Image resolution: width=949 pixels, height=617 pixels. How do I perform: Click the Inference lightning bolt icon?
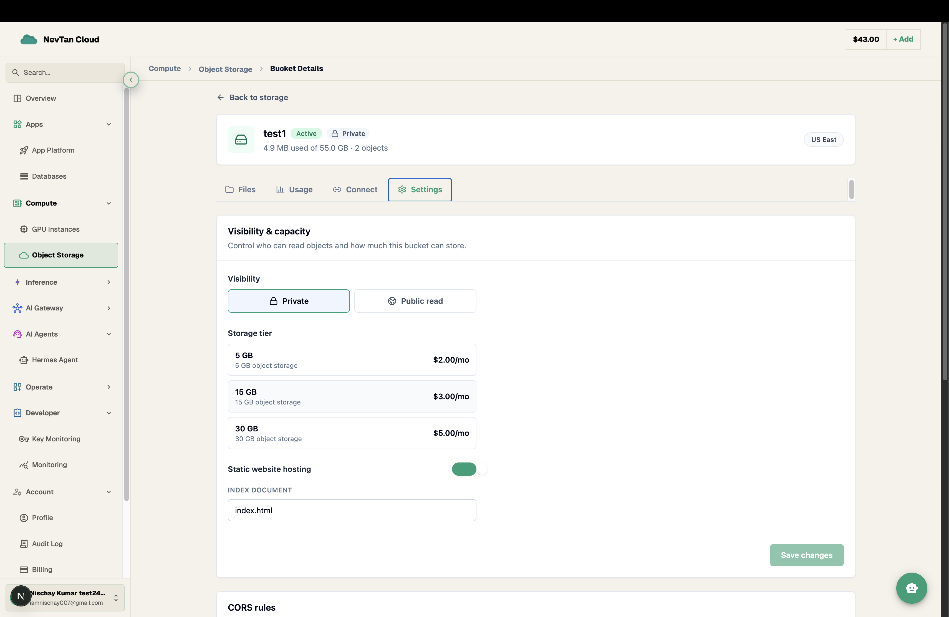(17, 282)
